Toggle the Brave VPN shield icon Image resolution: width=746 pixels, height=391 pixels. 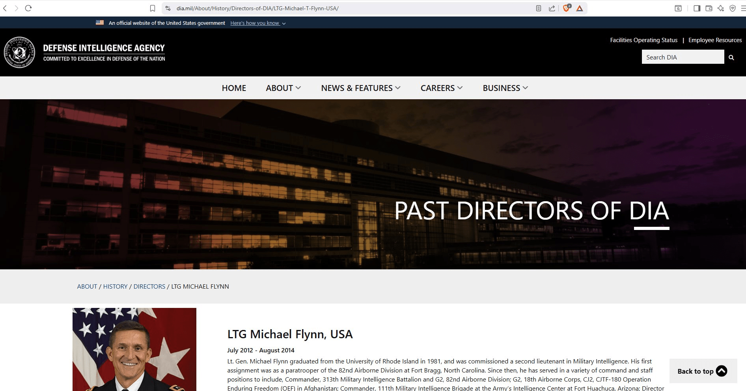(x=732, y=8)
